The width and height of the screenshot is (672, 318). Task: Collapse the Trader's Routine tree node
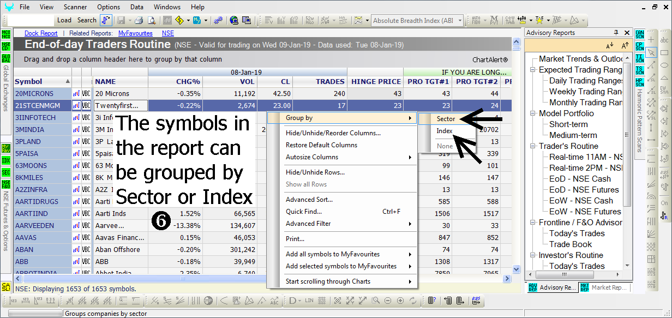pyautogui.click(x=532, y=146)
